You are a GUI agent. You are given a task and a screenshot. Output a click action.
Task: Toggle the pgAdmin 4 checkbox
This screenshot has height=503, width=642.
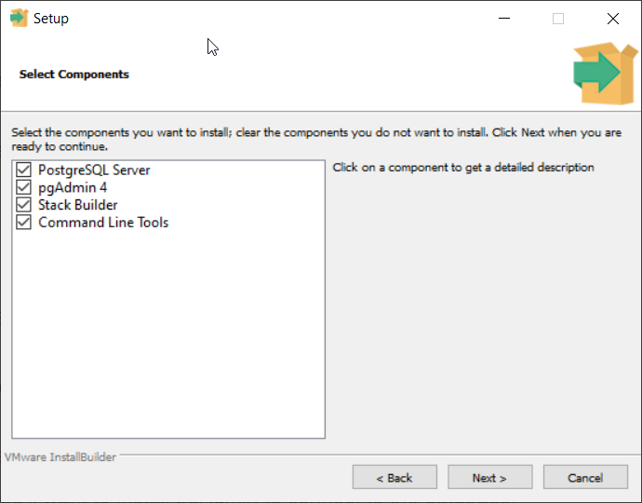coord(24,188)
